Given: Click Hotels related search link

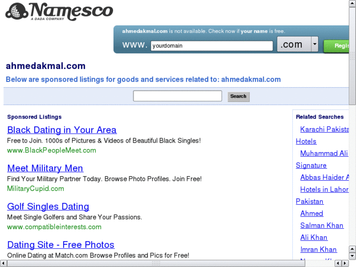Looking at the screenshot, I should [x=306, y=142].
